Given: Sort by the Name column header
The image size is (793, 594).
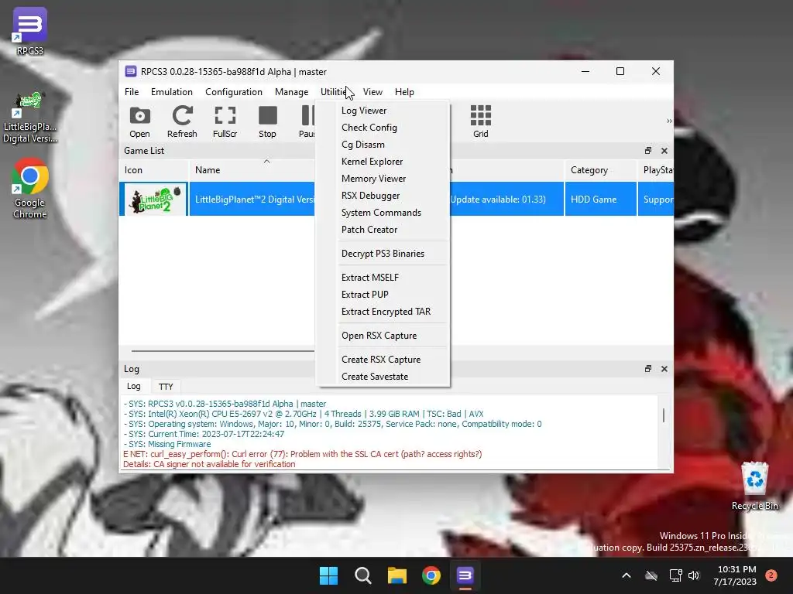Looking at the screenshot, I should coord(252,170).
